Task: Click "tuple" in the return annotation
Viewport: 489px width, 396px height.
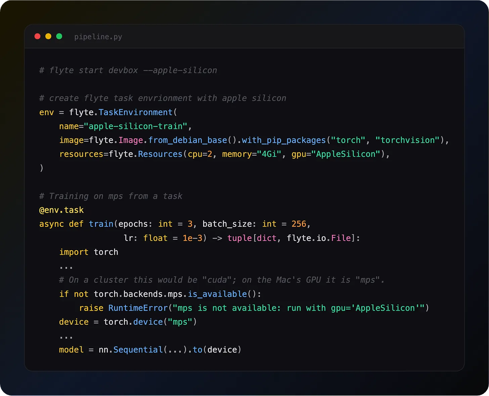Action: (x=239, y=238)
